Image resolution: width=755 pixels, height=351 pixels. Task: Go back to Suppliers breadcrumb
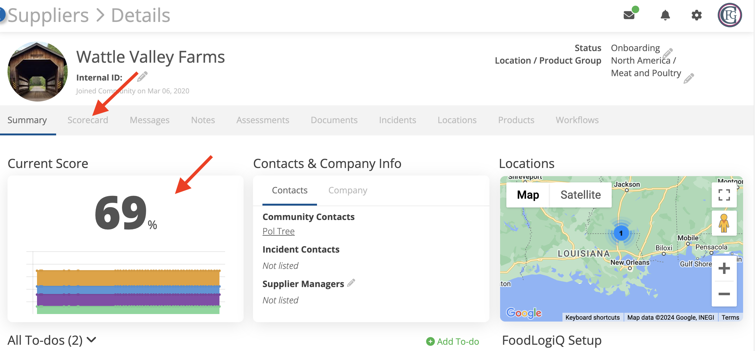click(48, 15)
